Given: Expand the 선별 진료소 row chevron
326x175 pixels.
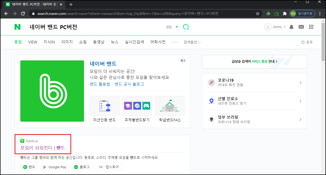Looking at the screenshot, I should pos(300,101).
